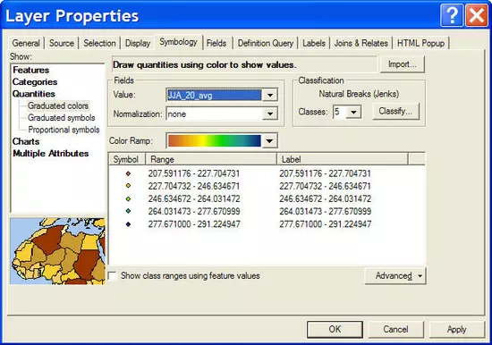Click the red symbol for class 207.591176 - 227.704731
Viewport: 492px width, 345px height.
[x=128, y=173]
